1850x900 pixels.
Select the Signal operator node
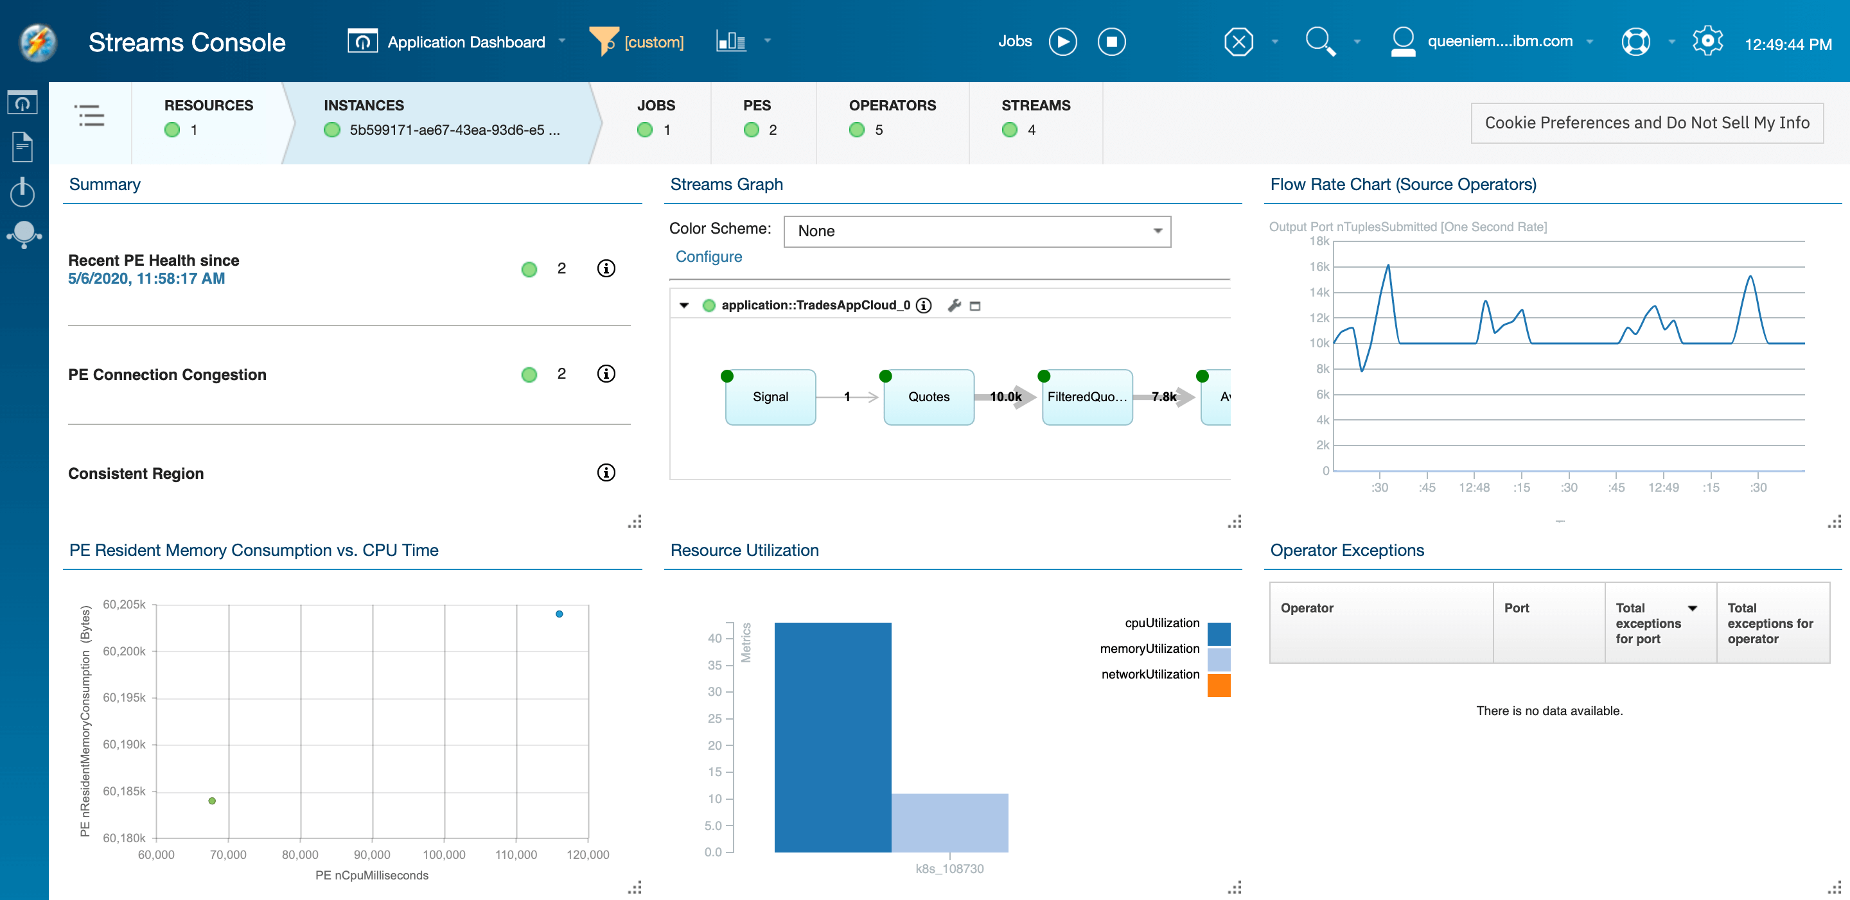click(x=771, y=397)
